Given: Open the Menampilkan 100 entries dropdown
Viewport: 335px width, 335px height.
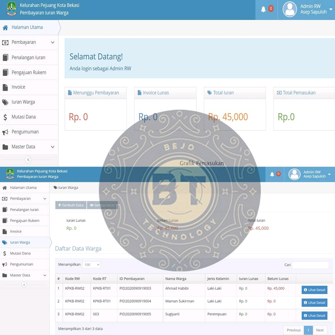Looking at the screenshot, I should pos(92,265).
